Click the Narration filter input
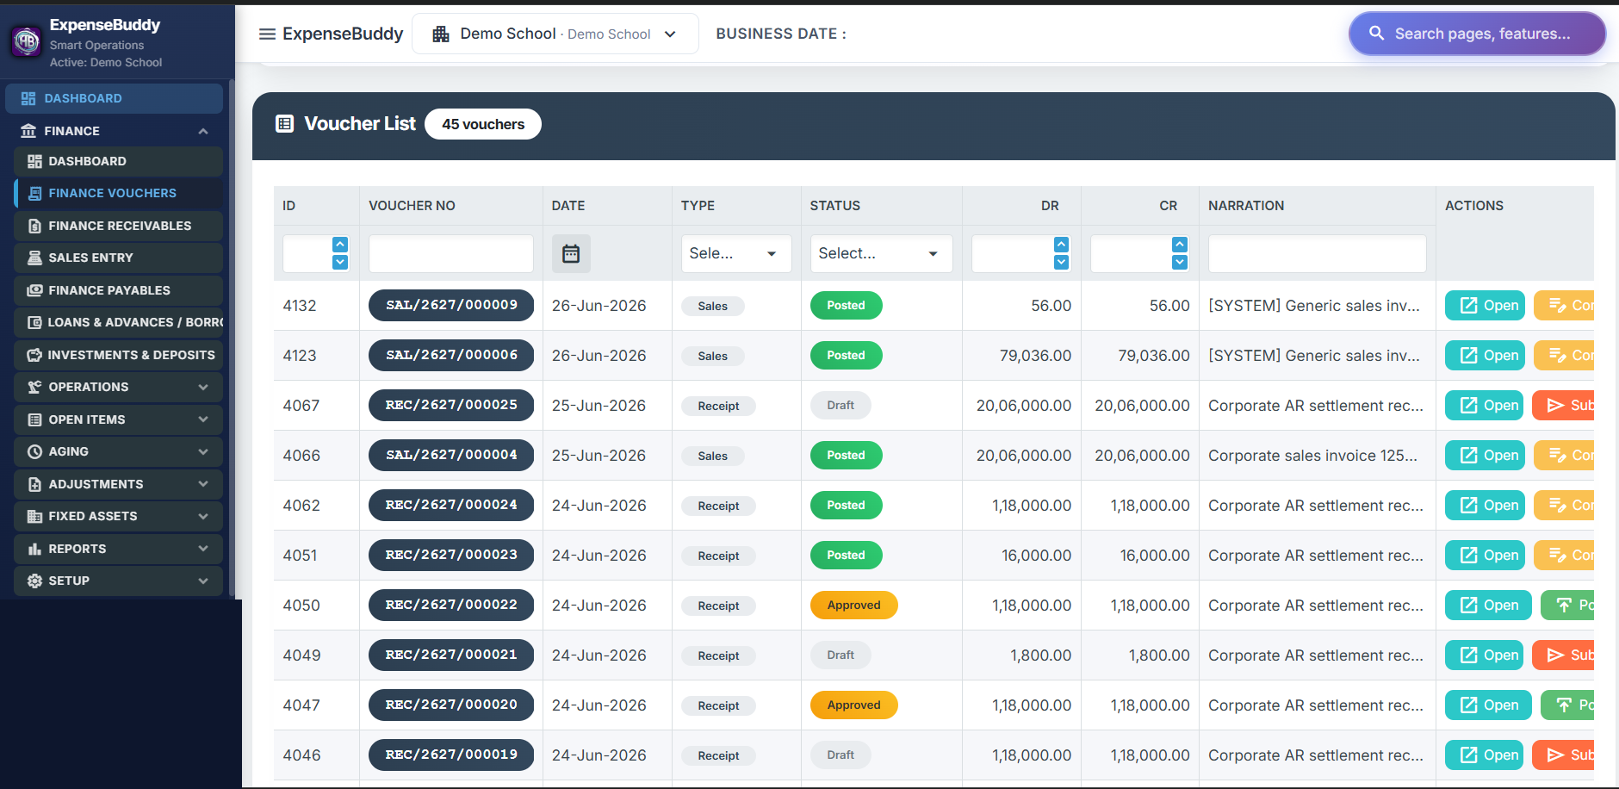The image size is (1619, 789). pyautogui.click(x=1317, y=253)
